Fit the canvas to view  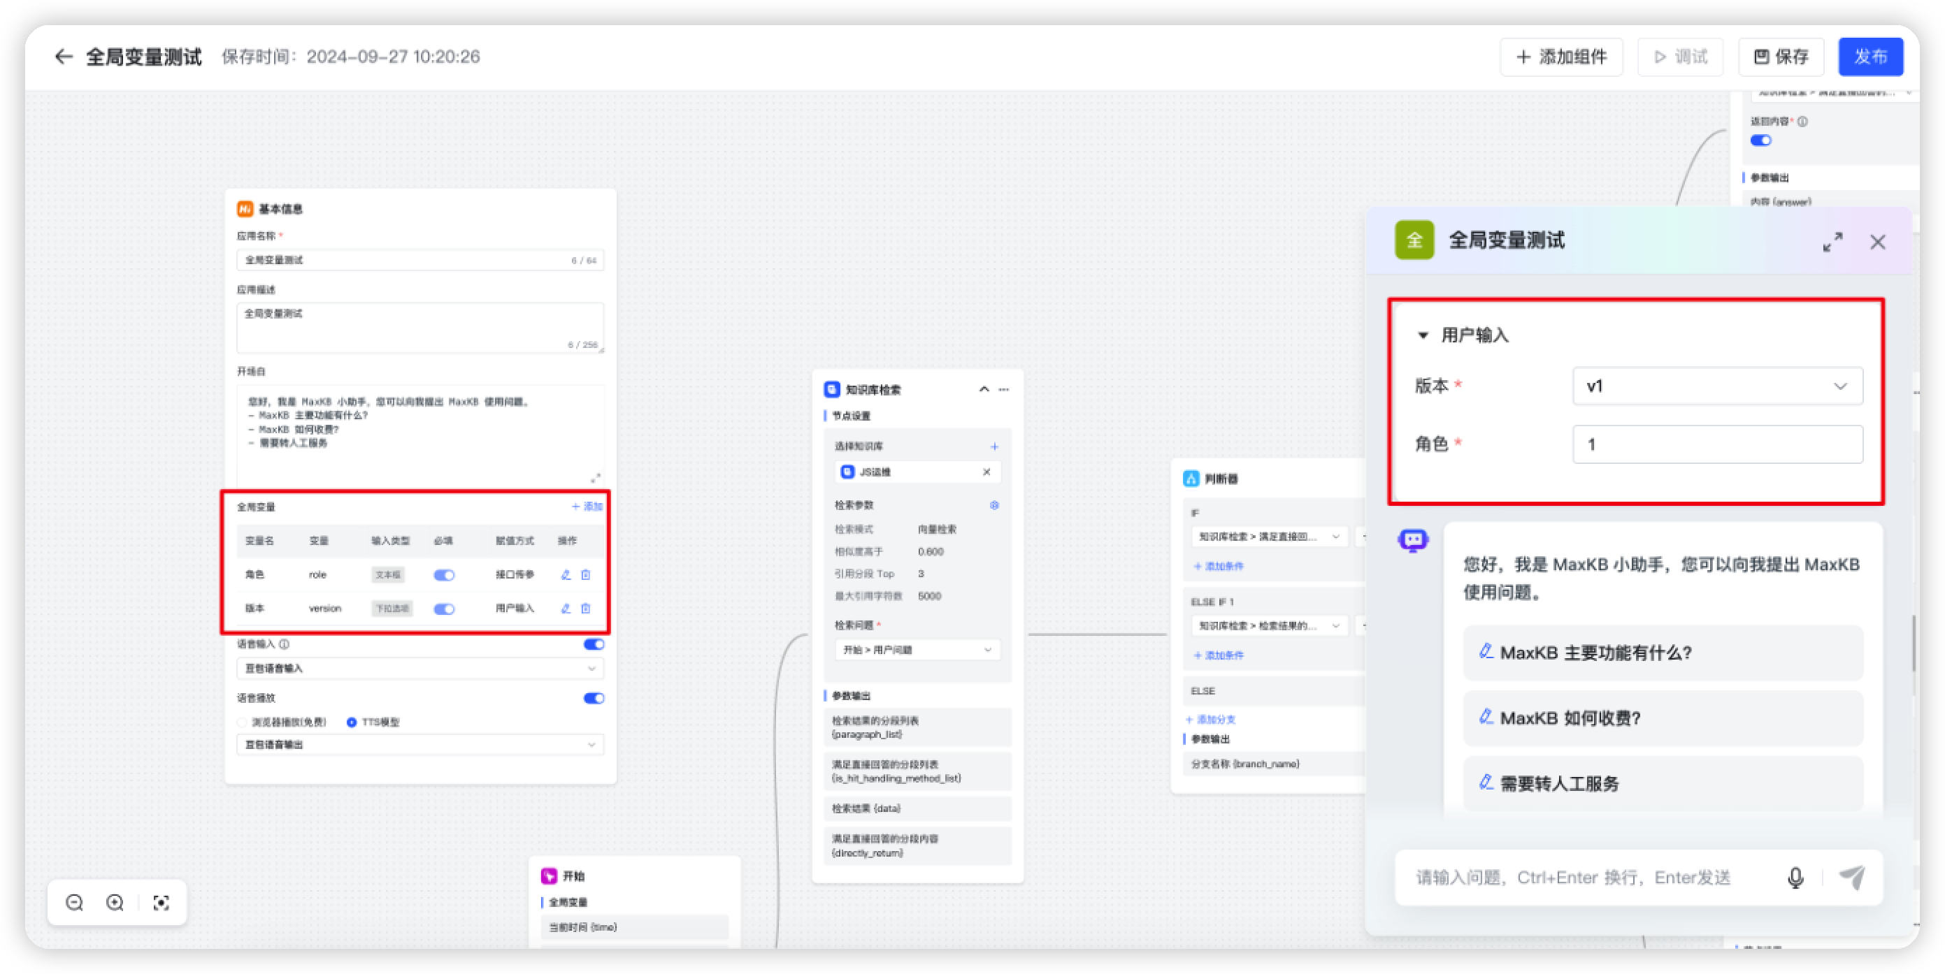click(x=161, y=902)
